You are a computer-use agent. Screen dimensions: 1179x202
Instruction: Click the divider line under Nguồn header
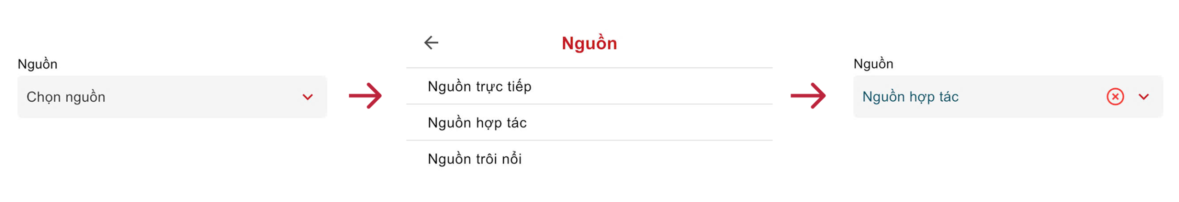[589, 68]
